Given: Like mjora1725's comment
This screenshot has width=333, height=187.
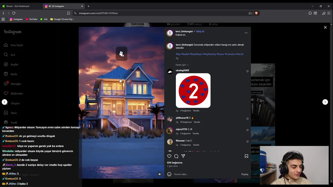Looking at the screenshot, I should (x=247, y=130).
